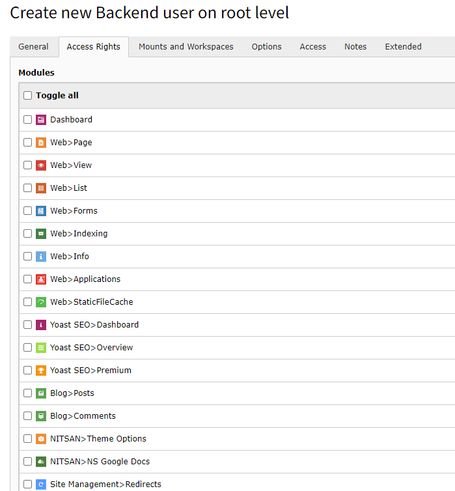455x491 pixels.
Task: Select the Web>Applications label
Action: [x=85, y=279]
